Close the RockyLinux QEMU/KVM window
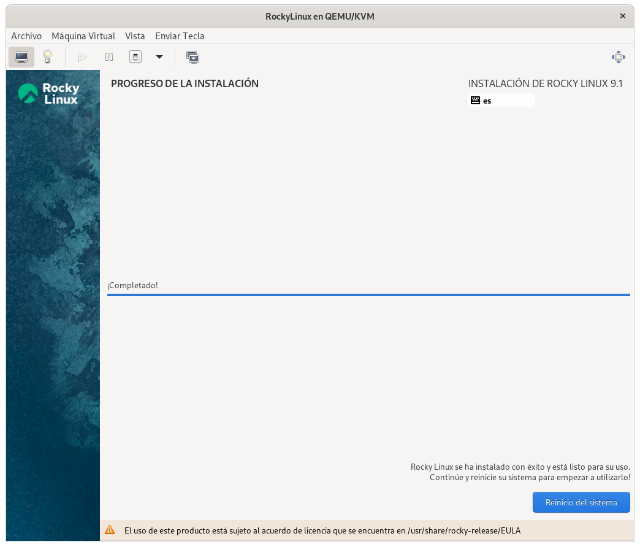The width and height of the screenshot is (640, 547). 624,16
